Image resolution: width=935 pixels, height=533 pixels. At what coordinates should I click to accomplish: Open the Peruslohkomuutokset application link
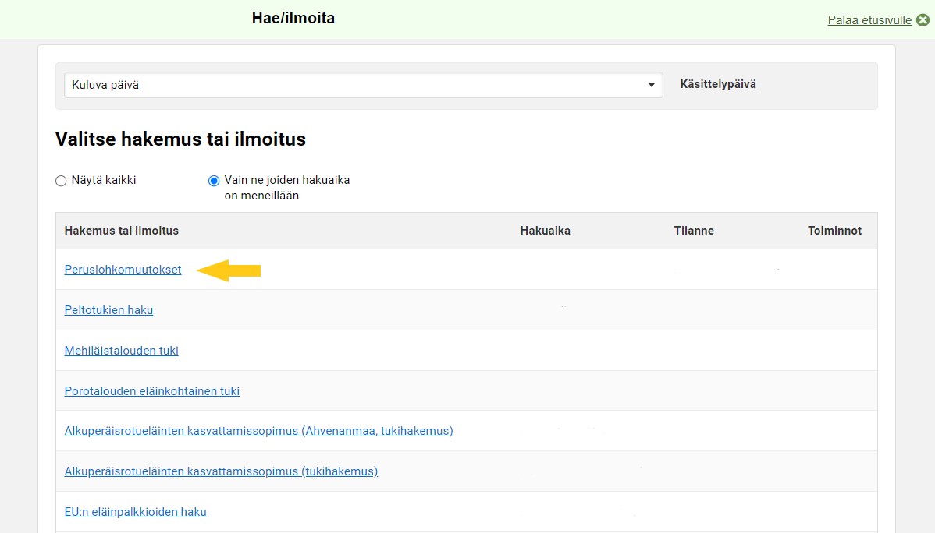click(x=123, y=269)
